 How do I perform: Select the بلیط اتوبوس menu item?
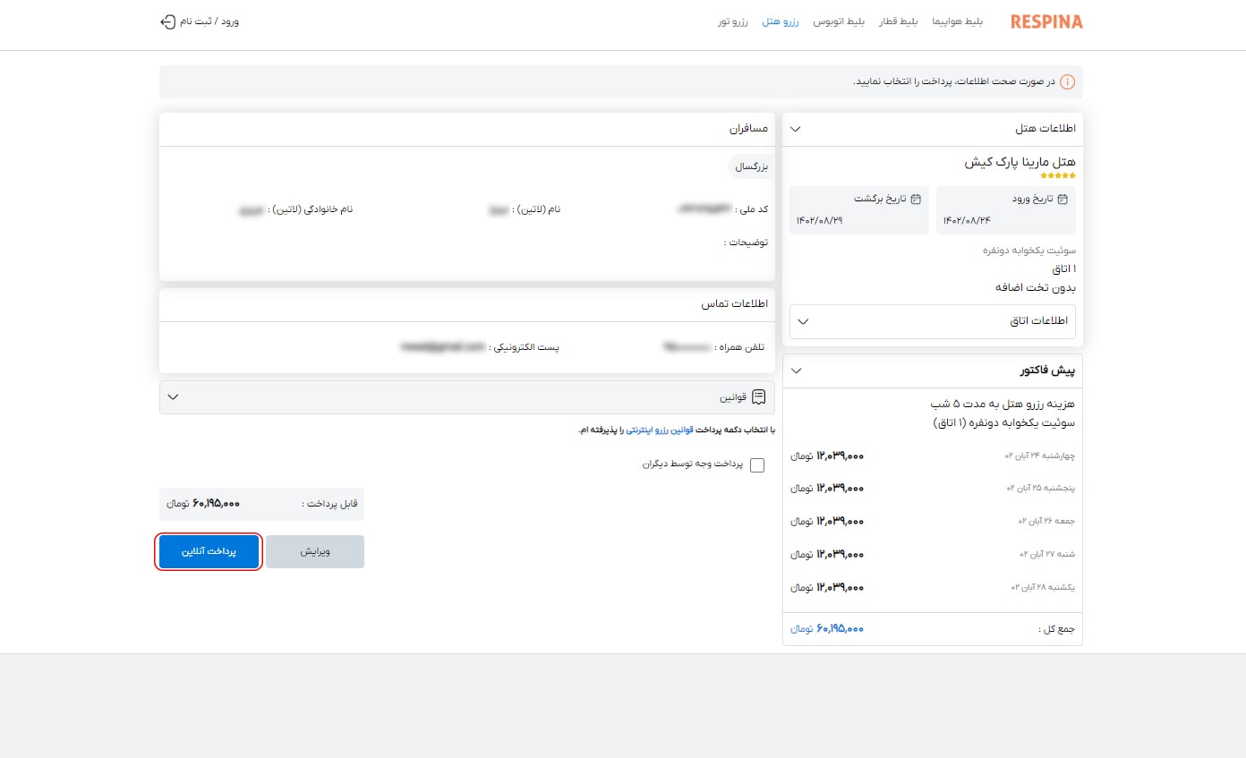point(838,21)
